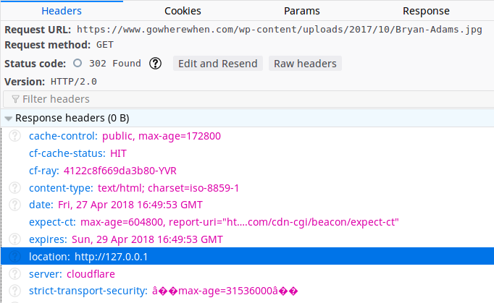Click help icon beside content-type header

coord(14,188)
